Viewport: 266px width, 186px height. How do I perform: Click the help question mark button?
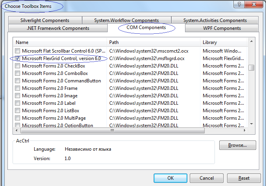coord(239,4)
